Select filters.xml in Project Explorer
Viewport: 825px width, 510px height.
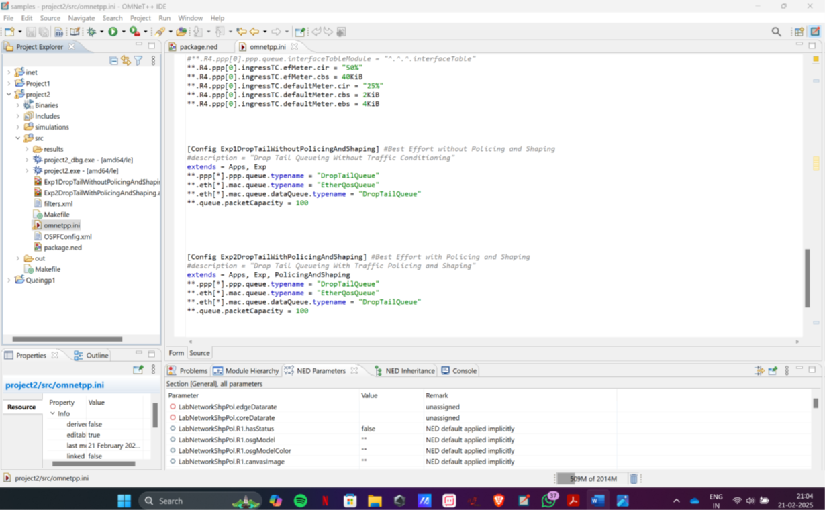click(x=58, y=203)
